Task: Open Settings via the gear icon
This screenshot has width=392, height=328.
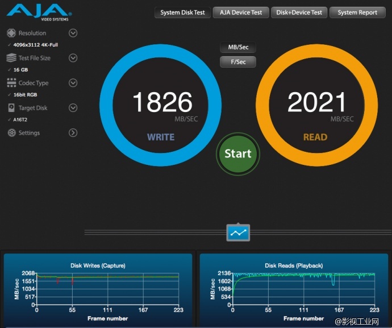Action: (x=11, y=133)
